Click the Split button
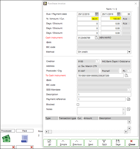Viewport: 140px width, 149px height. tap(105, 143)
